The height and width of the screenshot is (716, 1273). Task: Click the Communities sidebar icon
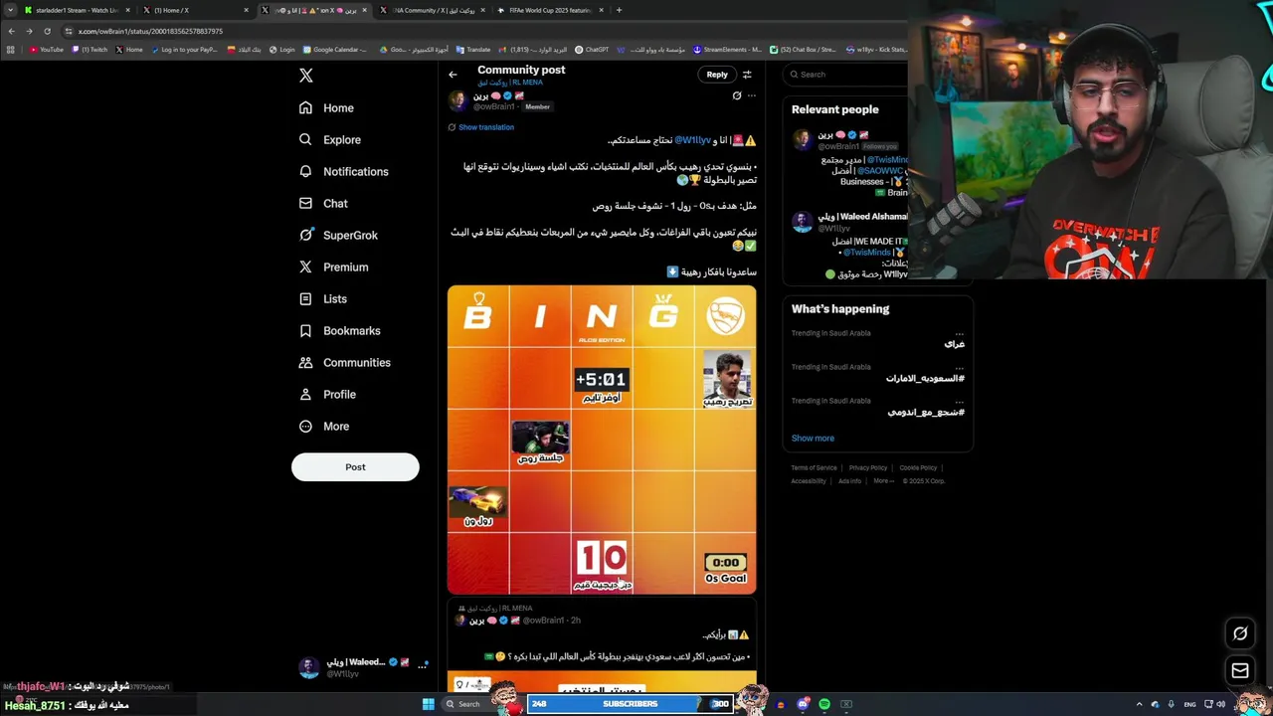tap(305, 362)
